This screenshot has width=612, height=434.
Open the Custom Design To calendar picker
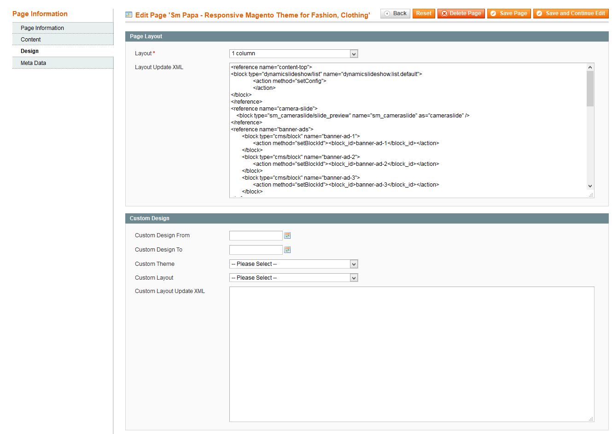[x=287, y=250]
